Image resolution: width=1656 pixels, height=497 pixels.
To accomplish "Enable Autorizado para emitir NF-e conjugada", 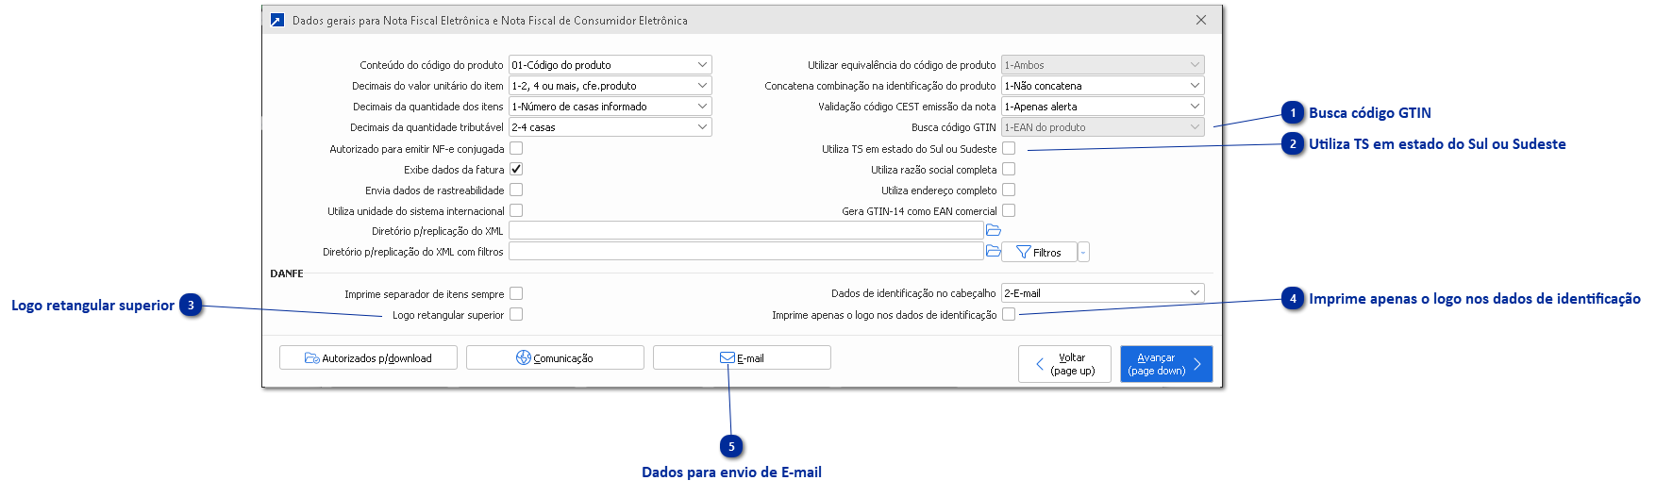I will [x=516, y=148].
